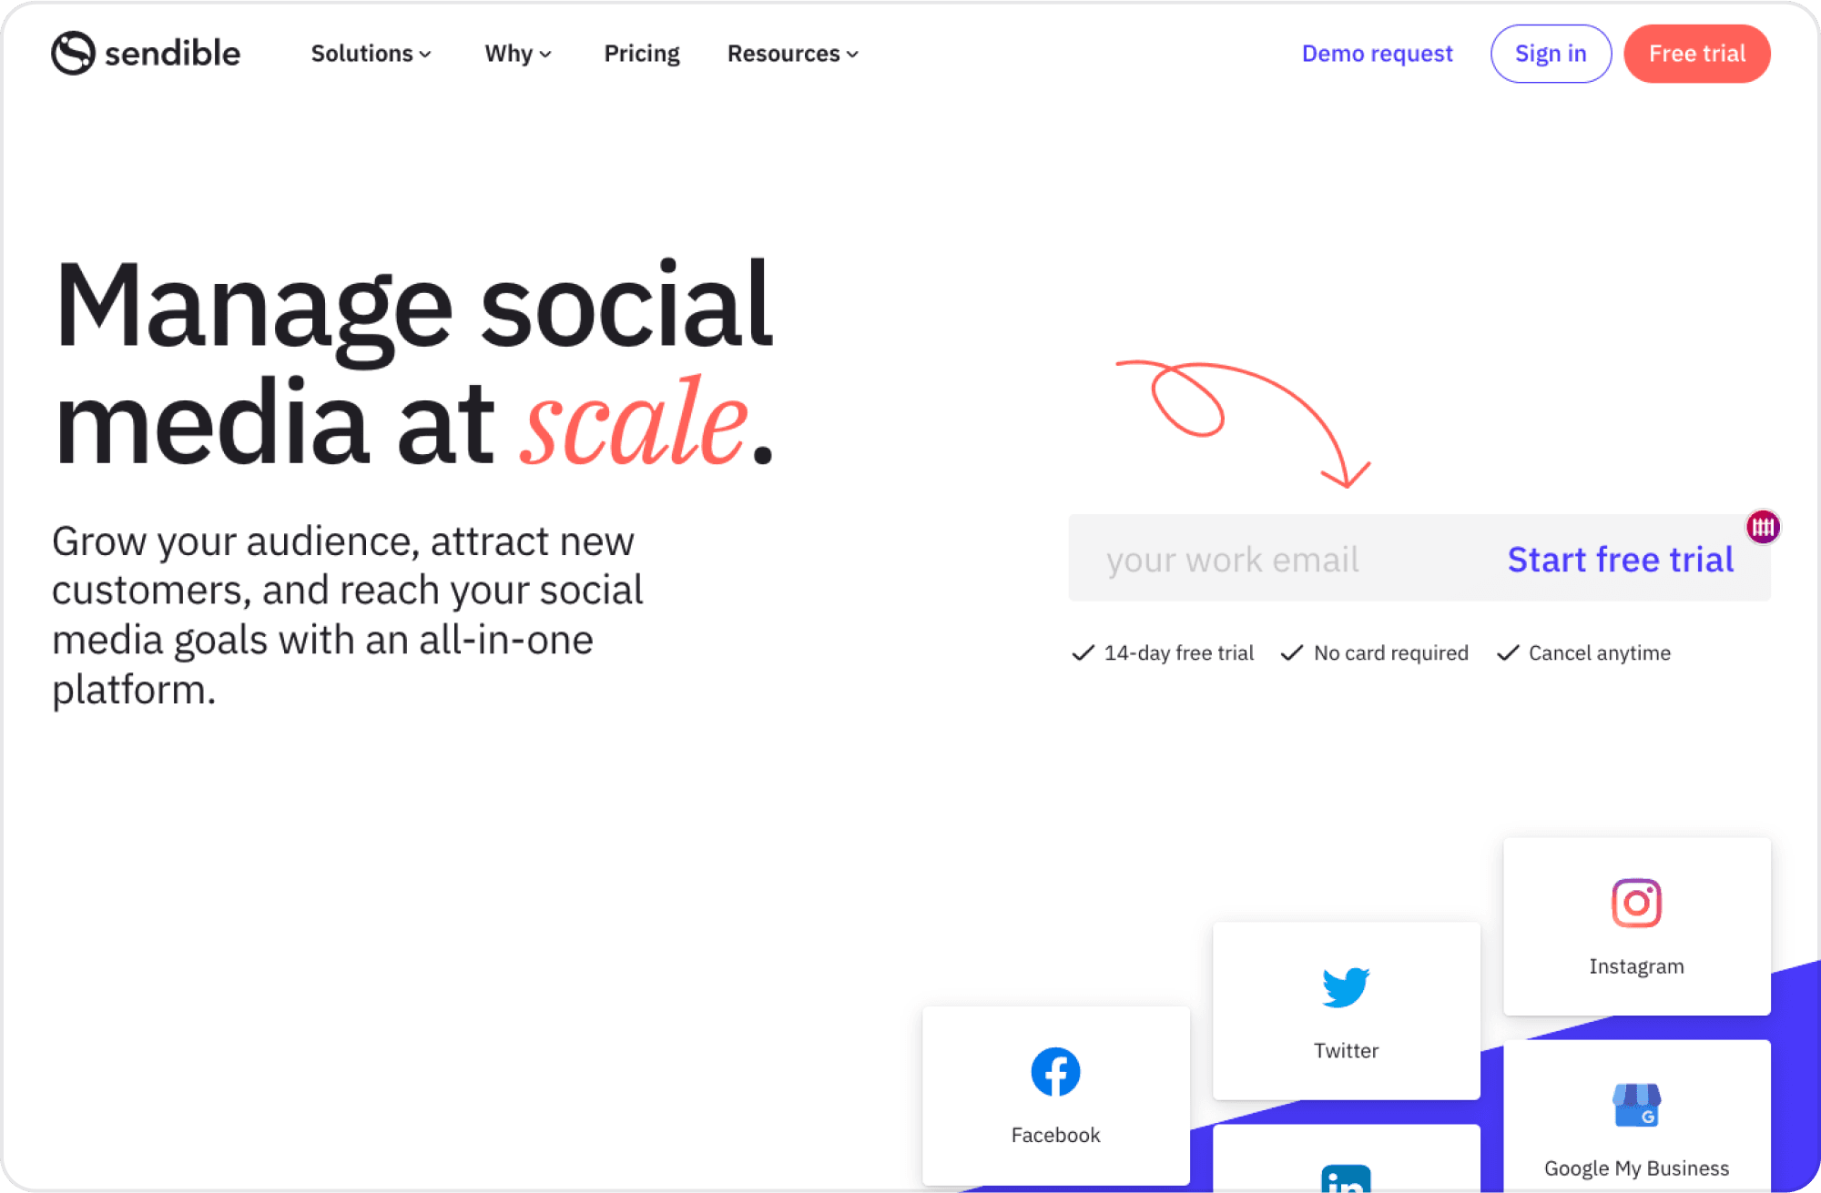Select the Google My Business storefront icon

(x=1636, y=1106)
